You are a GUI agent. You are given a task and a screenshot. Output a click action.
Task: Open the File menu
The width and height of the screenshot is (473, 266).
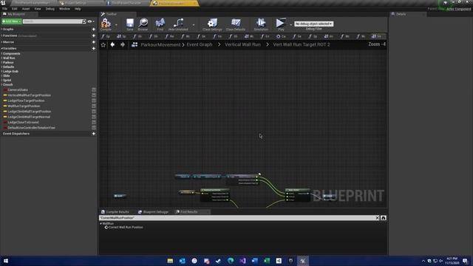[5, 9]
